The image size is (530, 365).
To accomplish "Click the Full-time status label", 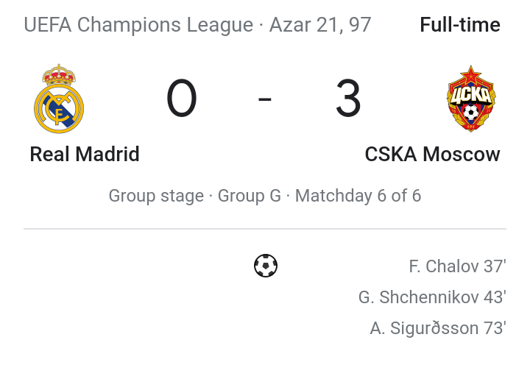I will click(x=460, y=25).
